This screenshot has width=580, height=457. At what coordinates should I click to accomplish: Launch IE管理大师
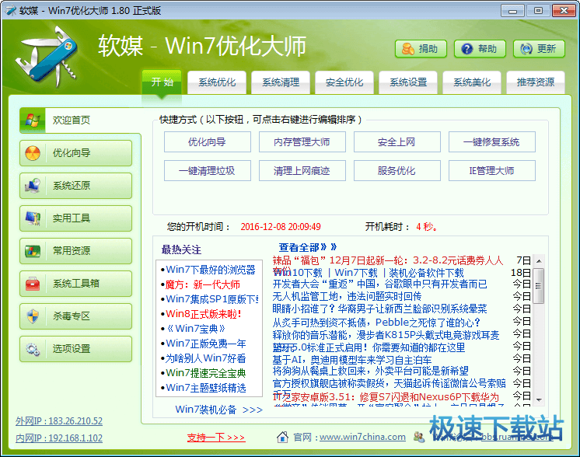point(492,171)
